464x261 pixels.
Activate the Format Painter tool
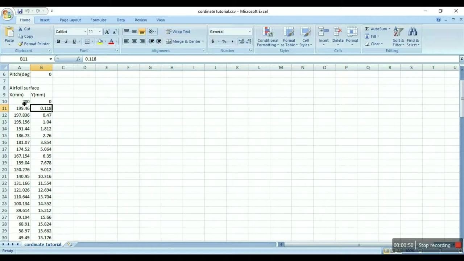(34, 44)
